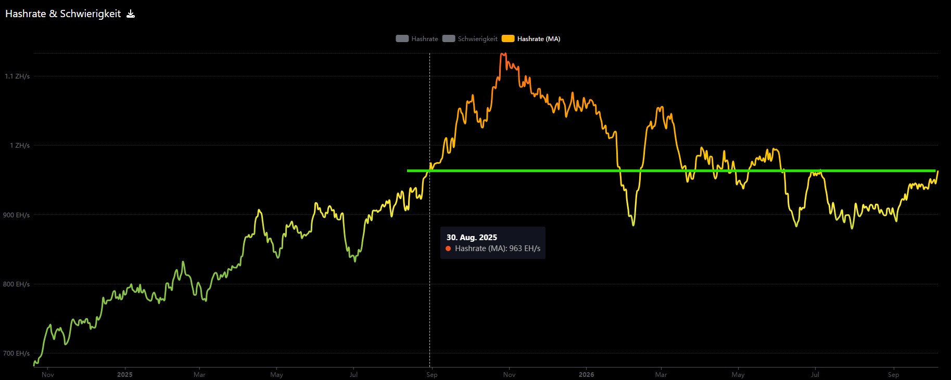
Task: Click the grey Hashrate legend color swatch
Action: (402, 38)
